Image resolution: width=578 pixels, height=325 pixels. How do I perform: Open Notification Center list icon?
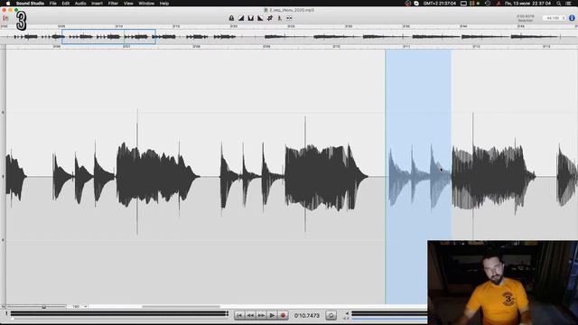[569, 4]
